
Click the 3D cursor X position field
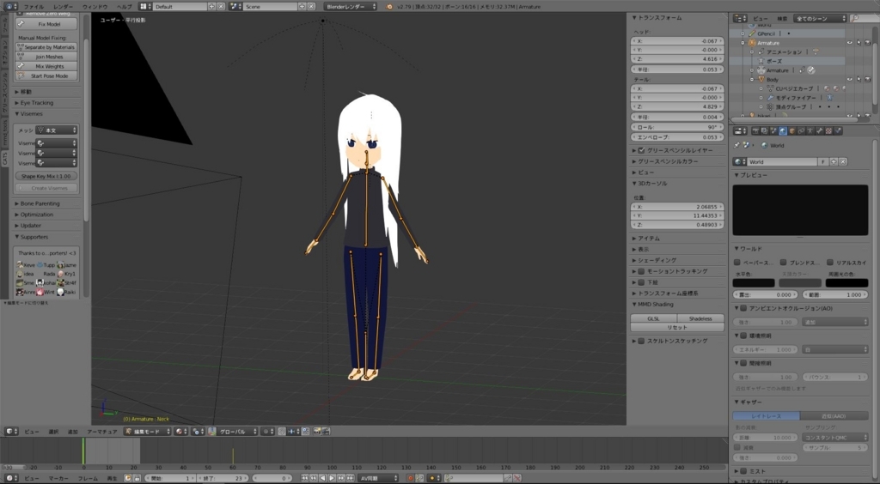click(678, 207)
